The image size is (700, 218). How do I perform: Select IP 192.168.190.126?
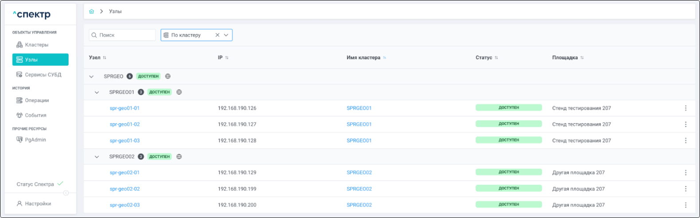pos(237,108)
